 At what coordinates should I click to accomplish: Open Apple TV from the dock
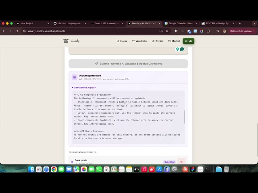(x=137, y=169)
